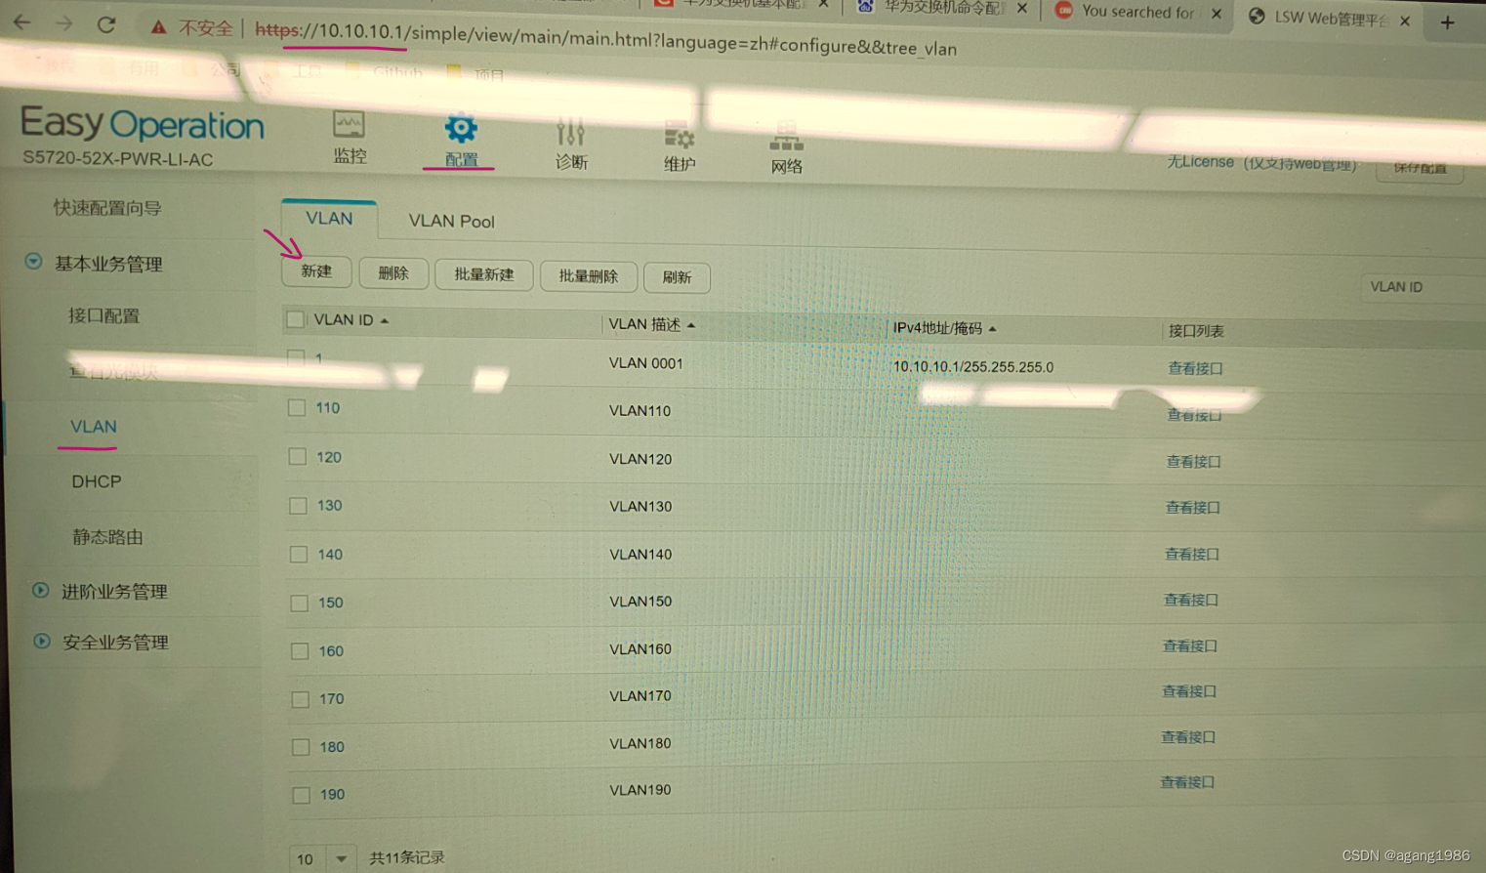This screenshot has height=873, width=1486.
Task: Switch to the VLAN tab
Action: (329, 219)
